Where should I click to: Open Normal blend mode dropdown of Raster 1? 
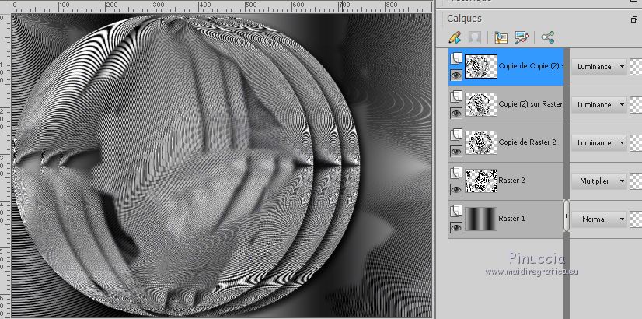599,219
